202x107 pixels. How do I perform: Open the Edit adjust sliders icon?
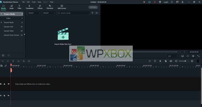24,61
